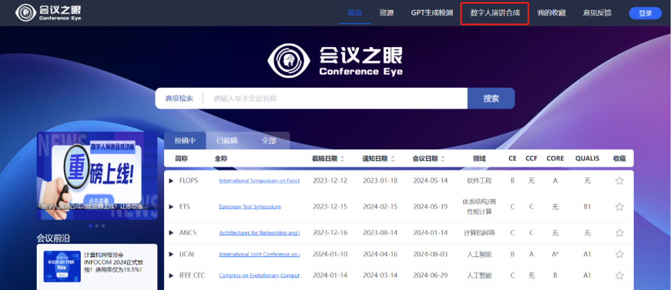Image resolution: width=671 pixels, height=290 pixels.
Task: Favorite the FLOPS conference with star
Action: click(x=619, y=181)
